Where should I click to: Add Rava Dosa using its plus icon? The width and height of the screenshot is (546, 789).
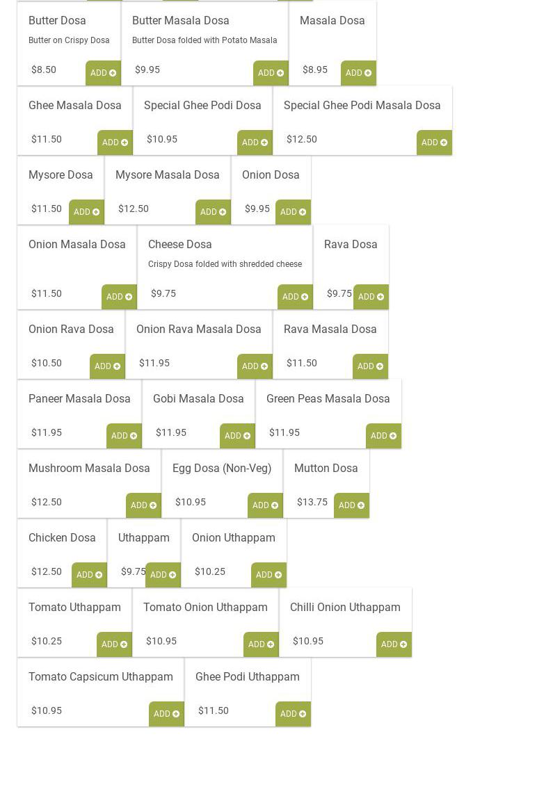[380, 297]
